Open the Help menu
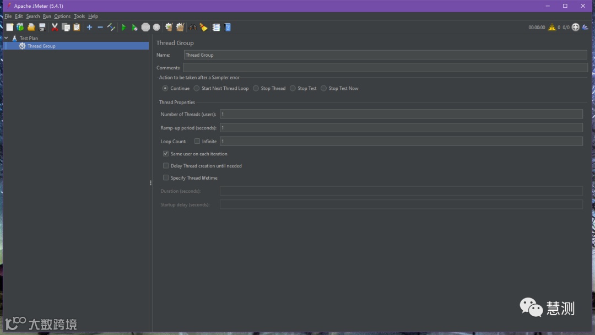The height and width of the screenshot is (335, 595). pyautogui.click(x=93, y=17)
